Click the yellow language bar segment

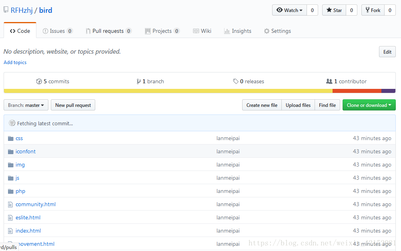168,91
